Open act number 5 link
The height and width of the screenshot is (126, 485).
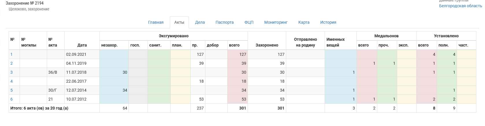12,90
